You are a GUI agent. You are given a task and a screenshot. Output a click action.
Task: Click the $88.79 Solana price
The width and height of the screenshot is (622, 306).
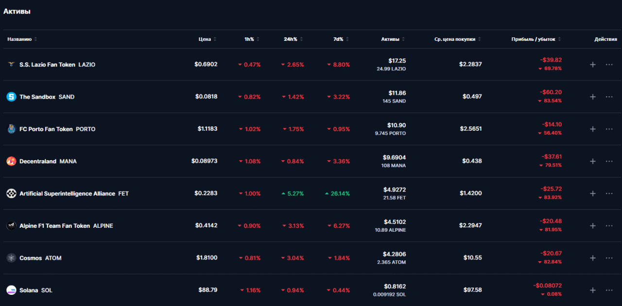click(x=208, y=290)
